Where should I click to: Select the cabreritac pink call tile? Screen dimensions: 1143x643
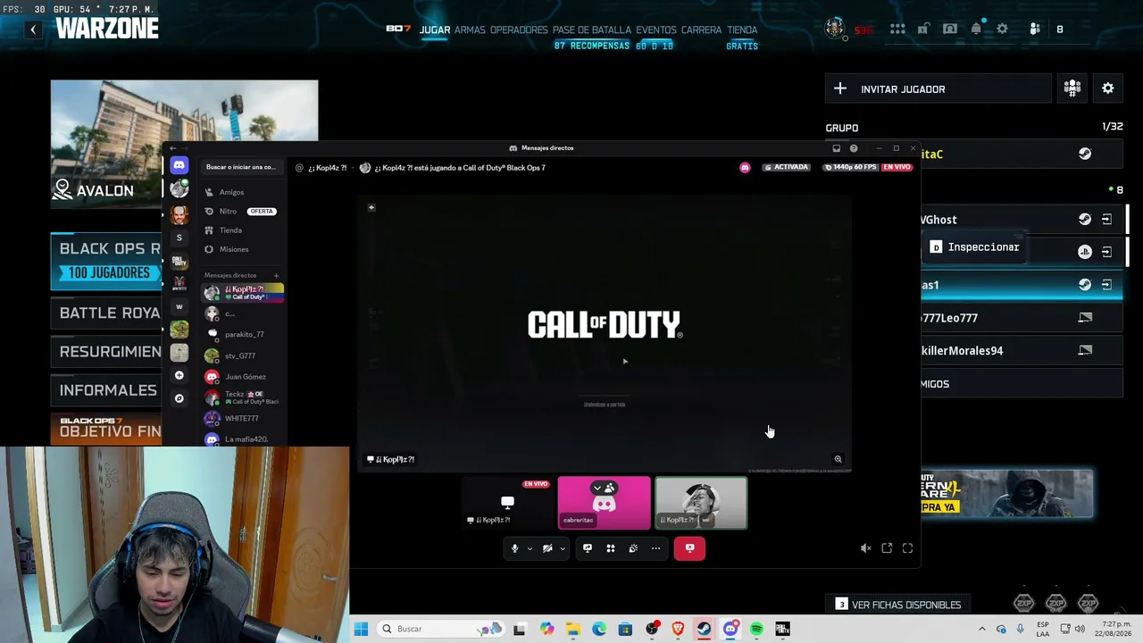pos(605,503)
